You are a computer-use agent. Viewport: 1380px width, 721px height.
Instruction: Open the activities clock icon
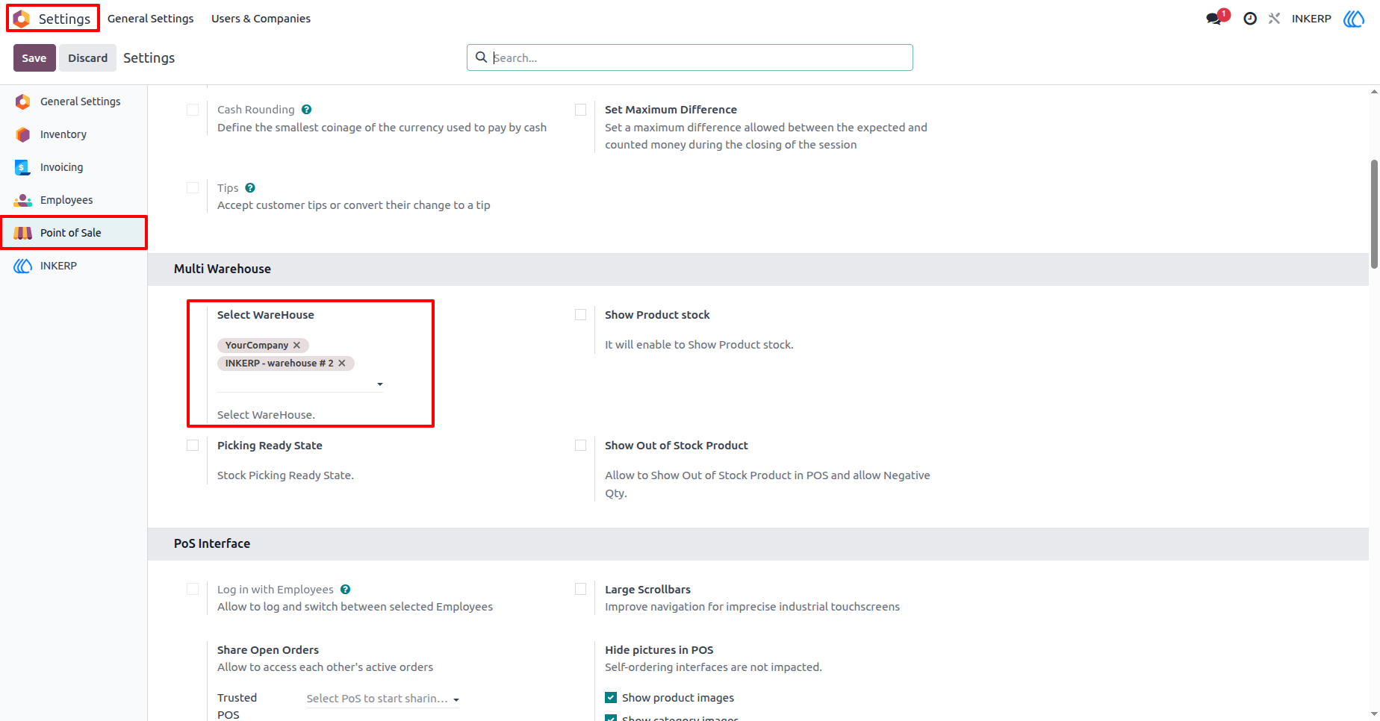pos(1250,19)
